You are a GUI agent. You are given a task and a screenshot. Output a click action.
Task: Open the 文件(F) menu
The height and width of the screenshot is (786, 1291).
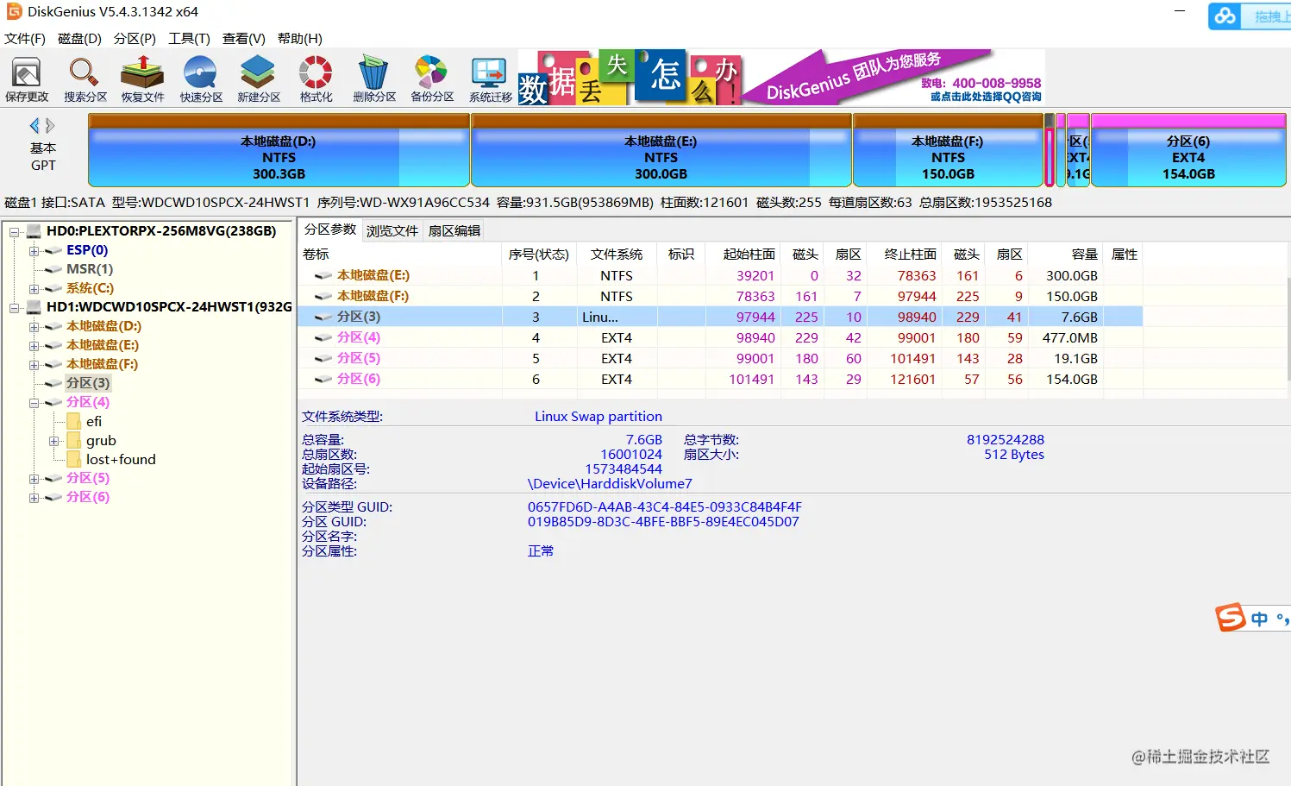click(x=25, y=39)
